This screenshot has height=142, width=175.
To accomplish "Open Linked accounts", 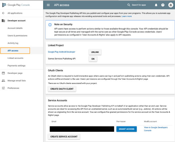I will 15,58.
